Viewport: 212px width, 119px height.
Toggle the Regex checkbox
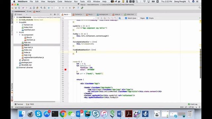click(138, 18)
